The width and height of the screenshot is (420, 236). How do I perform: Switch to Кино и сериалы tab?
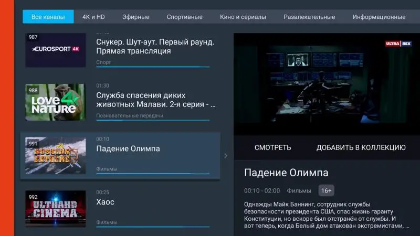click(243, 17)
